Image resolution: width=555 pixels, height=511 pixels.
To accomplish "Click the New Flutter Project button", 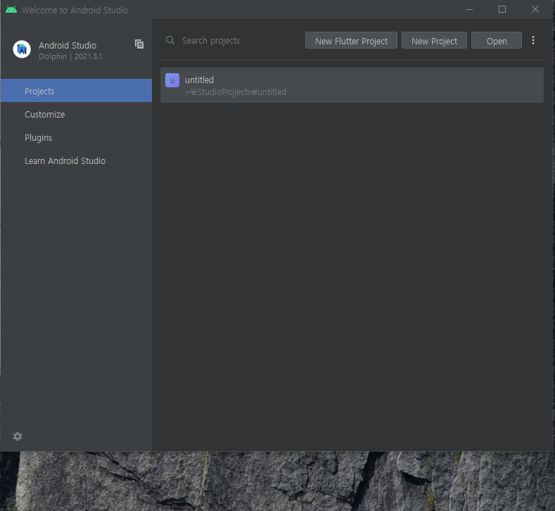I will click(x=351, y=41).
